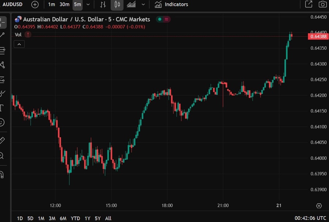Click the Australian Dollar / U.S. Dollar title
The width and height of the screenshot is (329, 222).
tap(86, 19)
